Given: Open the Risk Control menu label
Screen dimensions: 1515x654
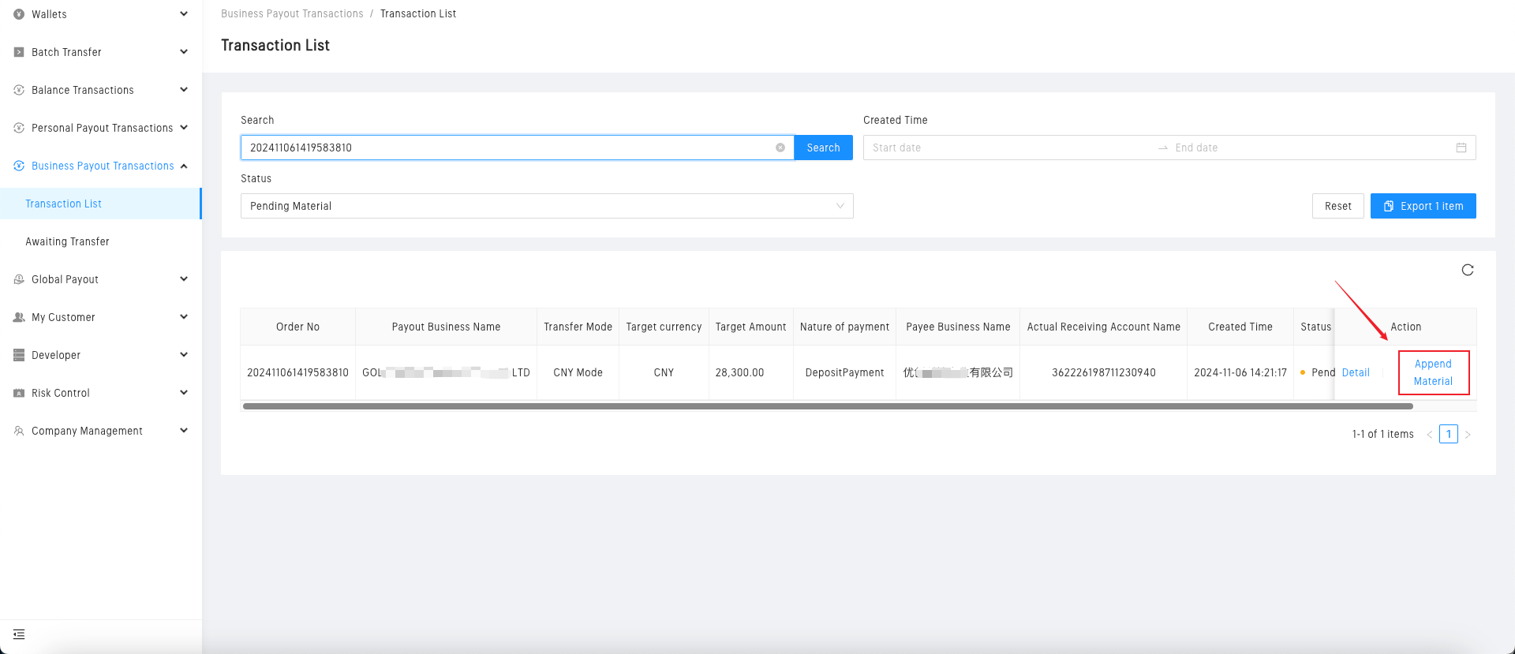Looking at the screenshot, I should pyautogui.click(x=61, y=393).
